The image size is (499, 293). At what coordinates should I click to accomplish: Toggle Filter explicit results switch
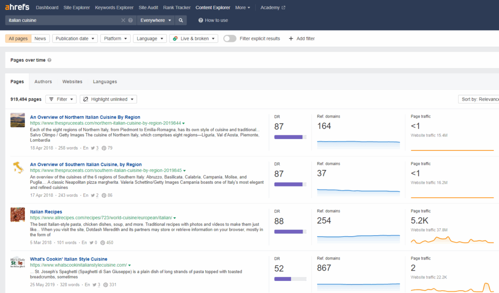click(230, 38)
